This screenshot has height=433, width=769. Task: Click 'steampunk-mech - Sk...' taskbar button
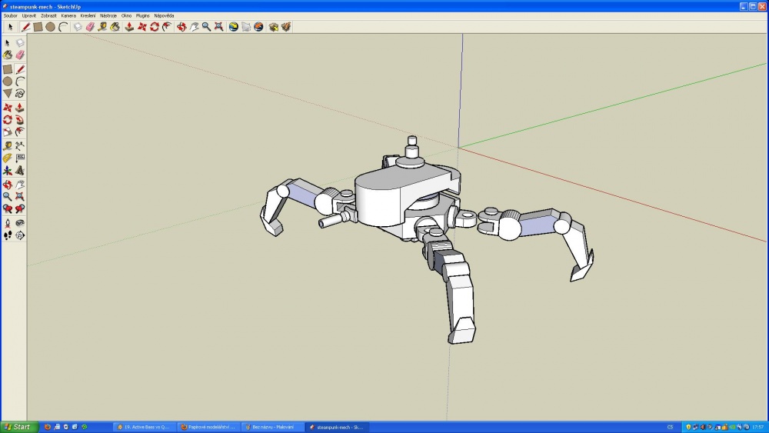(x=337, y=427)
